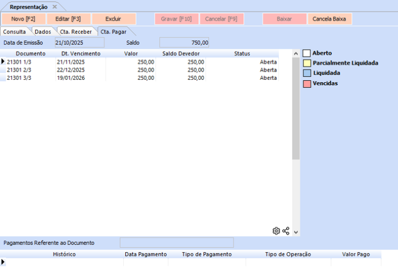Select document row 21301 2/3

31,70
